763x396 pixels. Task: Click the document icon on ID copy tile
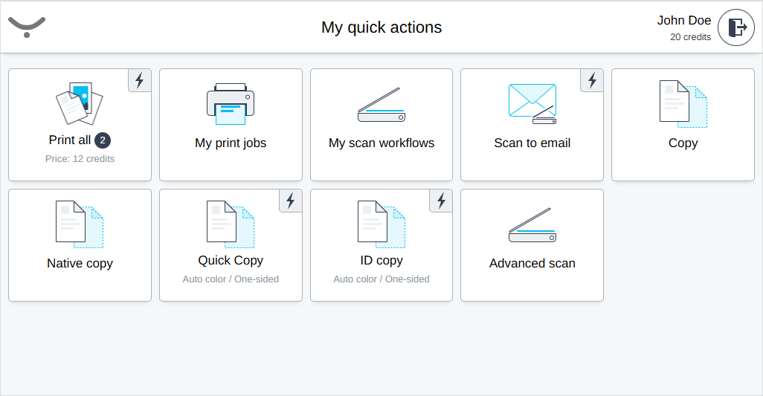pyautogui.click(x=381, y=224)
